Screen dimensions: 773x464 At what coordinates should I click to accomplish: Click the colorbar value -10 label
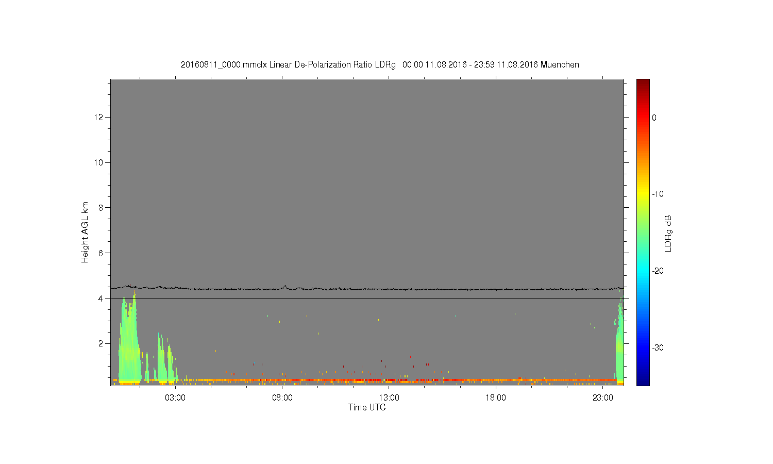(x=658, y=194)
